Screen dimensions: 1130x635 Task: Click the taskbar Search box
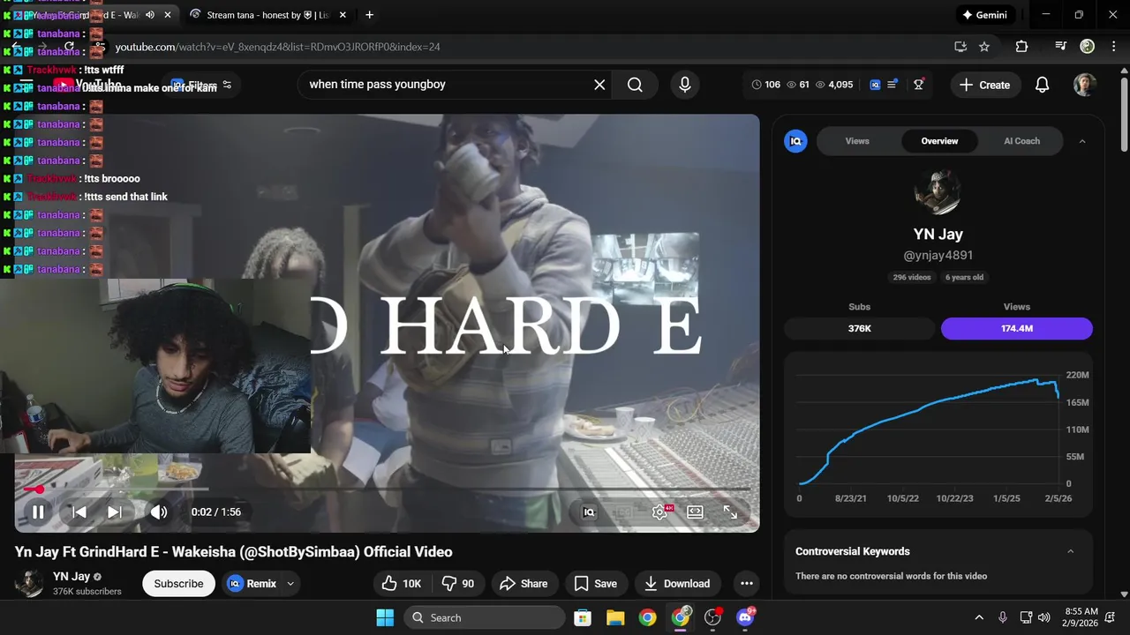coord(485,617)
